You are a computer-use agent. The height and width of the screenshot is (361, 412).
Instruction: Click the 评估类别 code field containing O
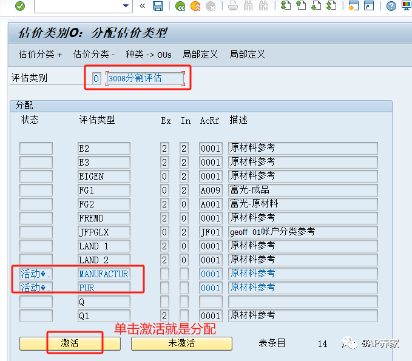[x=96, y=78]
